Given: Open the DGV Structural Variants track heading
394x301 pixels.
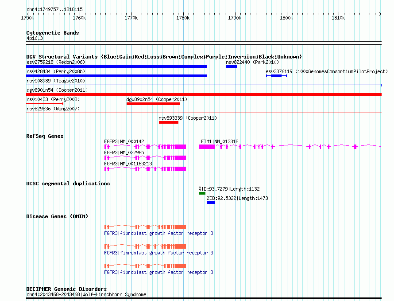Looking at the screenshot, I should pos(164,57).
